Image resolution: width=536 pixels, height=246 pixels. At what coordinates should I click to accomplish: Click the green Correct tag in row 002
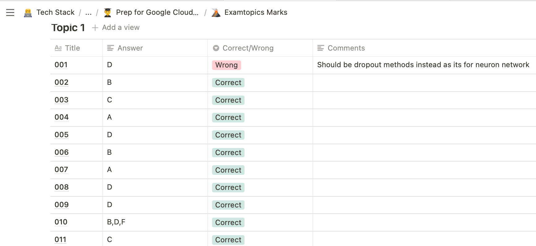(228, 83)
